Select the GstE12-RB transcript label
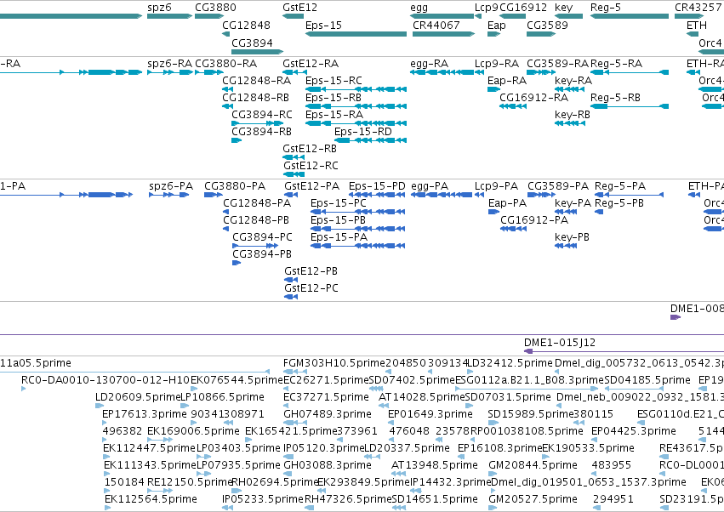 point(310,149)
